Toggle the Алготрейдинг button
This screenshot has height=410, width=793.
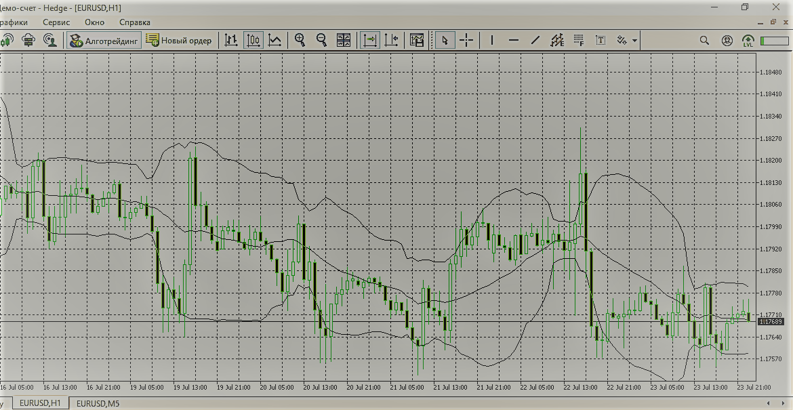coord(104,41)
